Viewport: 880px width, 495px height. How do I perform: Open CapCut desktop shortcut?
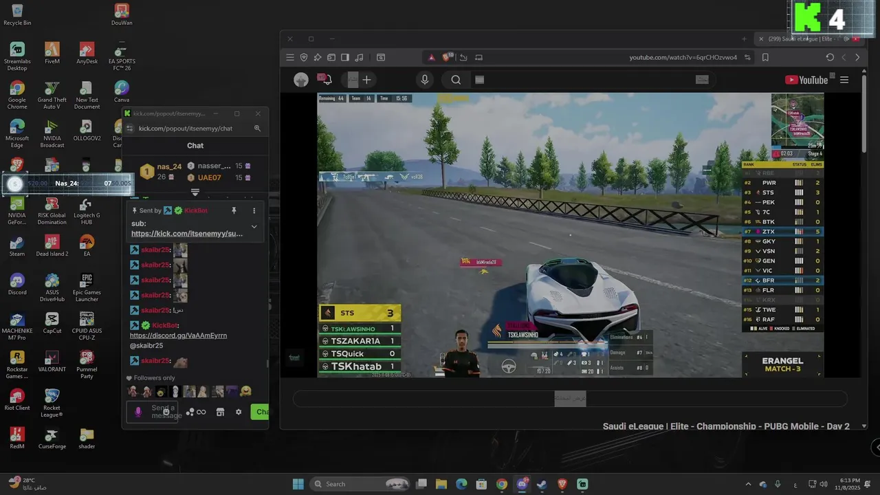click(x=52, y=323)
